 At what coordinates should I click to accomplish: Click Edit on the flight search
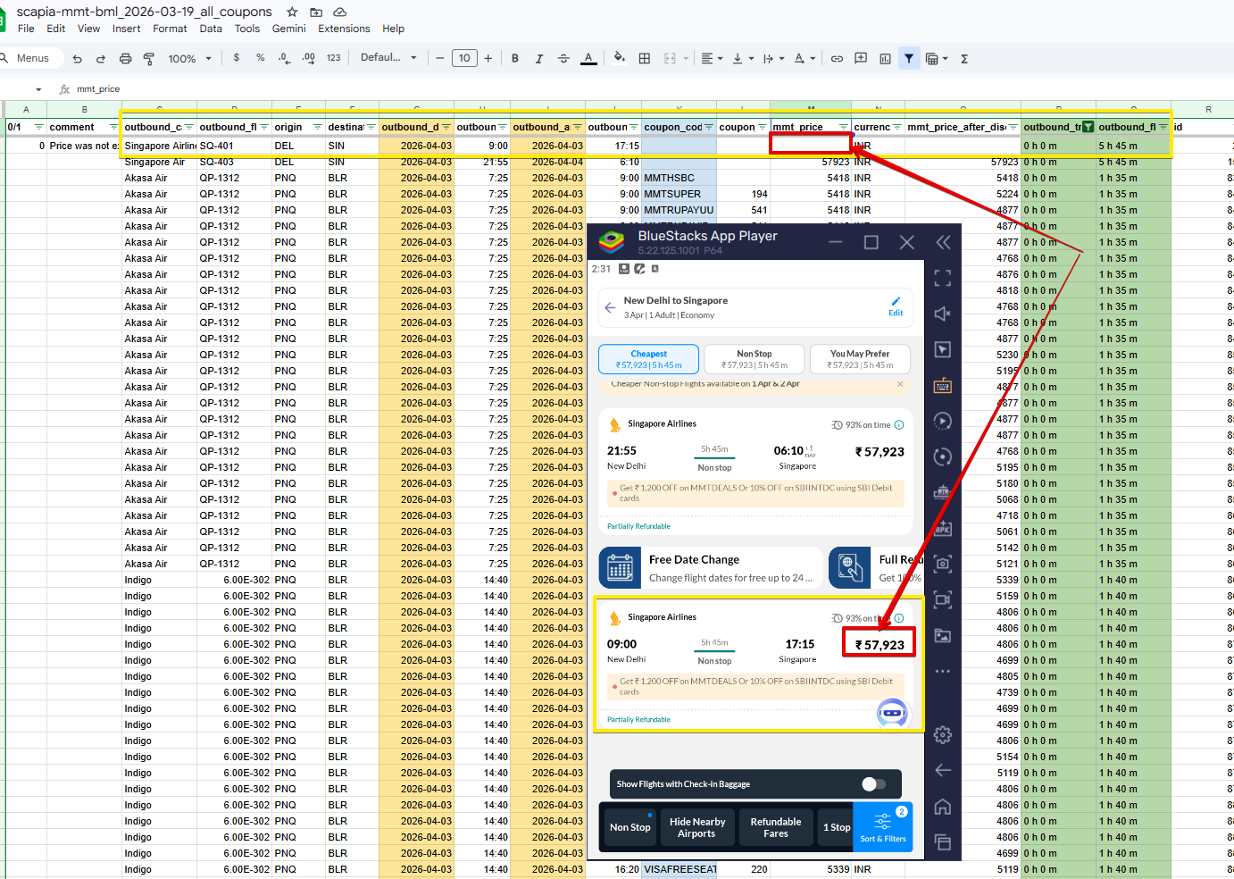click(896, 306)
